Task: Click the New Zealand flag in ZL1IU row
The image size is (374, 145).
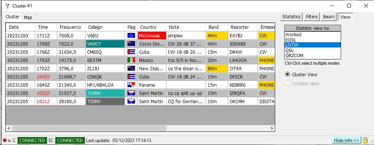Action: click(131, 68)
